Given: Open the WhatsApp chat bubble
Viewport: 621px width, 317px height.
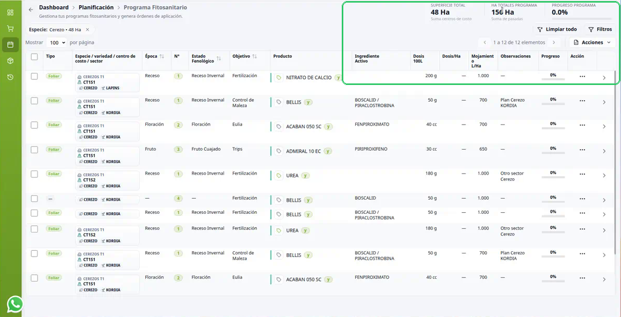Looking at the screenshot, I should pyautogui.click(x=15, y=304).
